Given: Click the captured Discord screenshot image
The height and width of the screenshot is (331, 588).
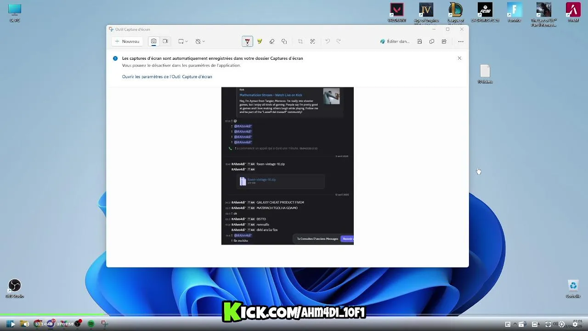Looking at the screenshot, I should (x=288, y=166).
